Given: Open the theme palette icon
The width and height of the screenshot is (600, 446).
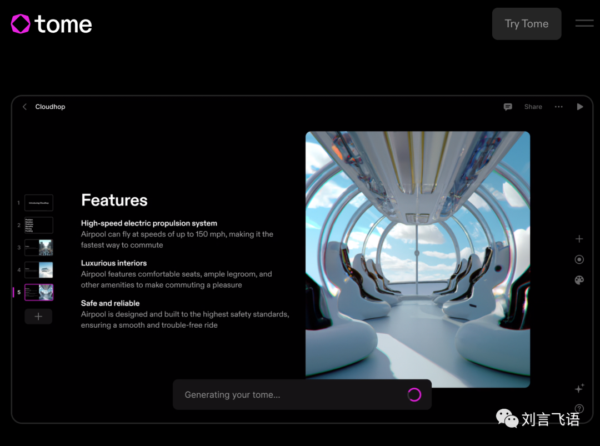Looking at the screenshot, I should pyautogui.click(x=579, y=280).
